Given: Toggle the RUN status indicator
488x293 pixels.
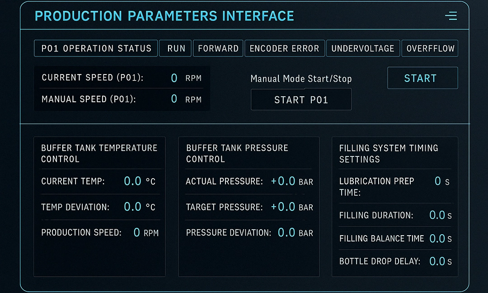Looking at the screenshot, I should click(x=176, y=48).
